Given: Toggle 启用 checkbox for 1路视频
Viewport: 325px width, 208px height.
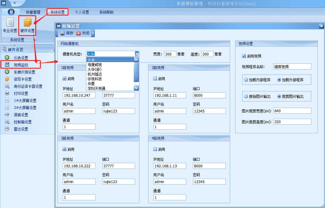Looking at the screenshot, I should point(65,79).
